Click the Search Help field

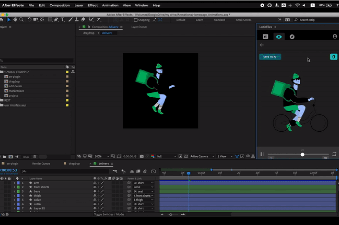tap(316, 20)
